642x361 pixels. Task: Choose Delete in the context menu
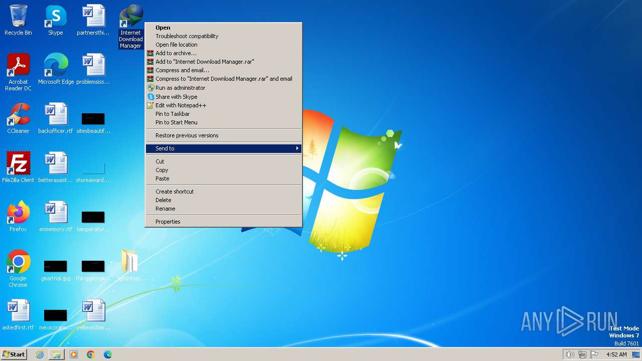[224, 200]
